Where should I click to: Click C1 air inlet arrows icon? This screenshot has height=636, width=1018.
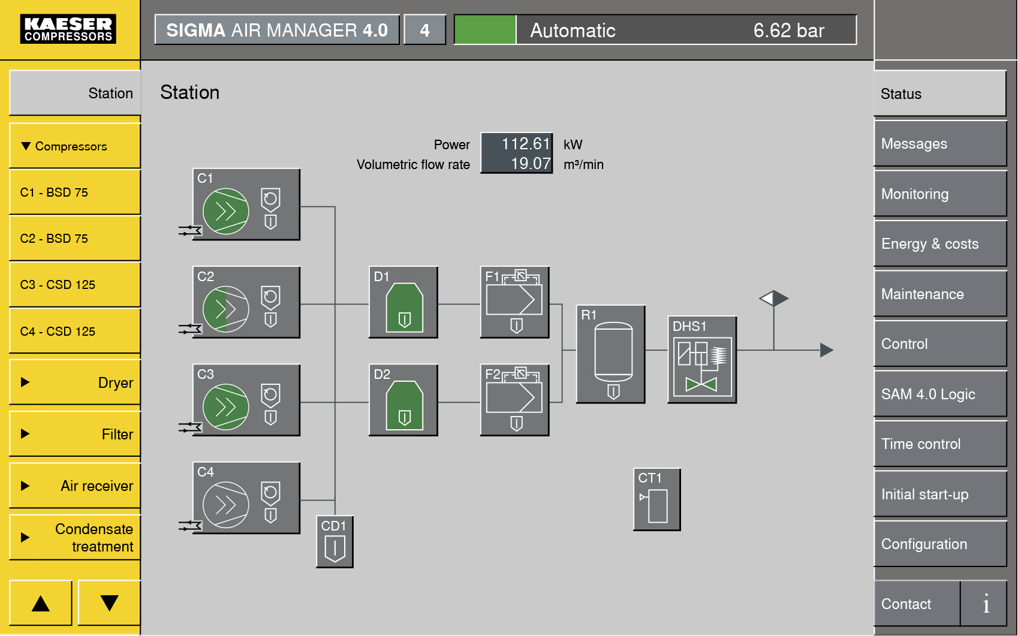190,231
